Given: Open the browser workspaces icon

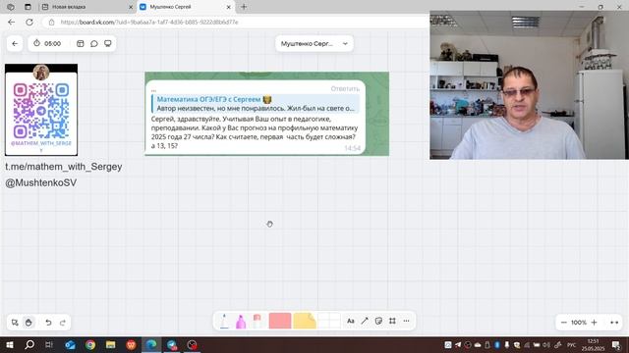Looking at the screenshot, I should (11, 7).
